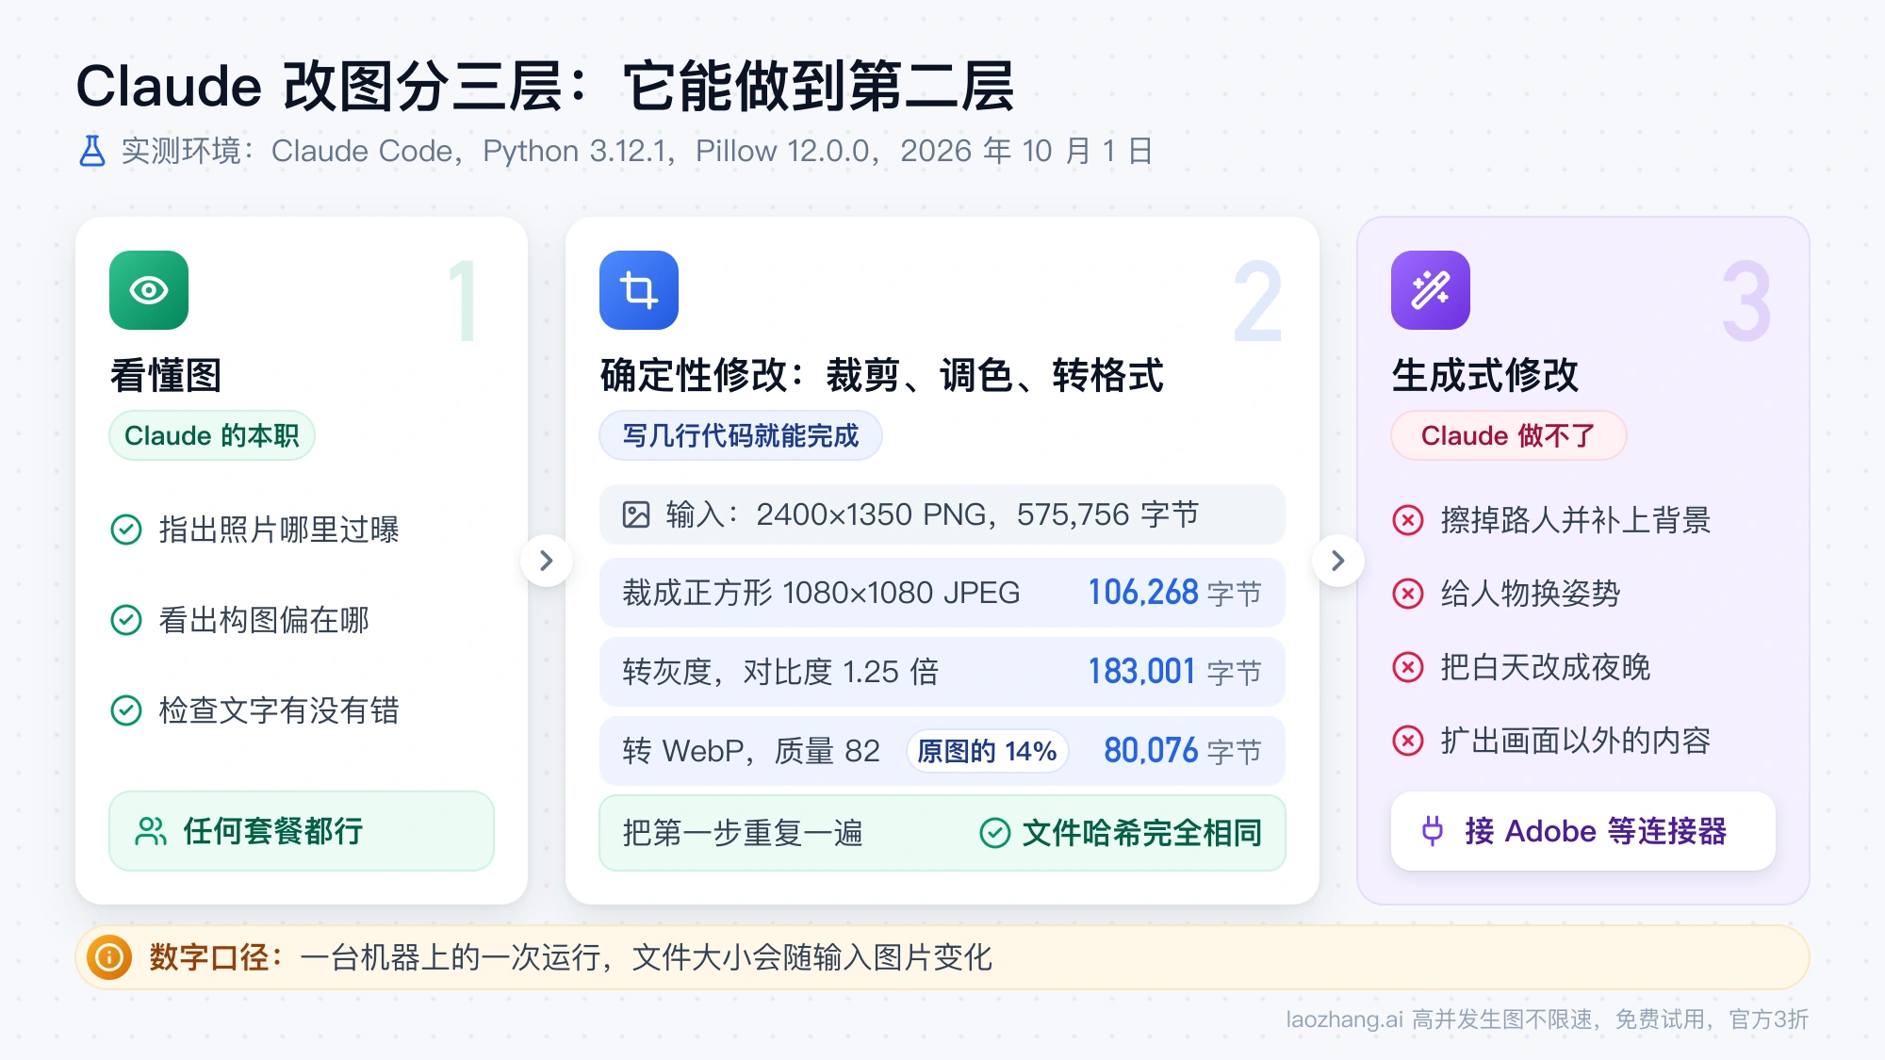This screenshot has width=1885, height=1060.
Task: Click the Claude 做不了 badge
Action: point(1508,435)
